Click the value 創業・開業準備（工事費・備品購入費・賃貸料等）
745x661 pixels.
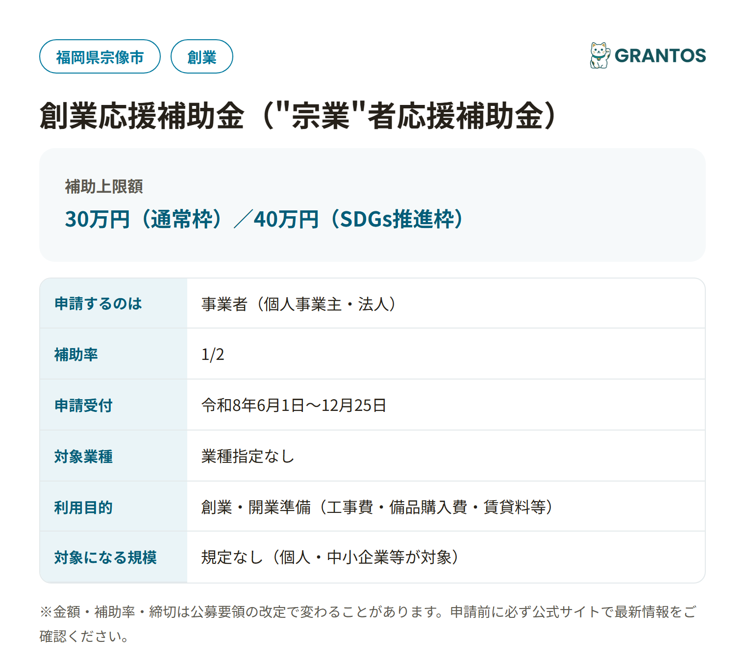377,507
